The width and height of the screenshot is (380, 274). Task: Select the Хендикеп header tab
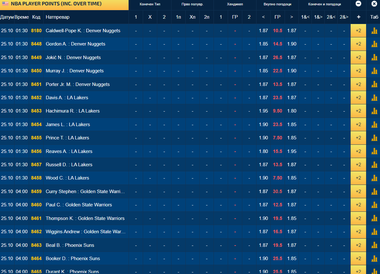click(x=235, y=4)
